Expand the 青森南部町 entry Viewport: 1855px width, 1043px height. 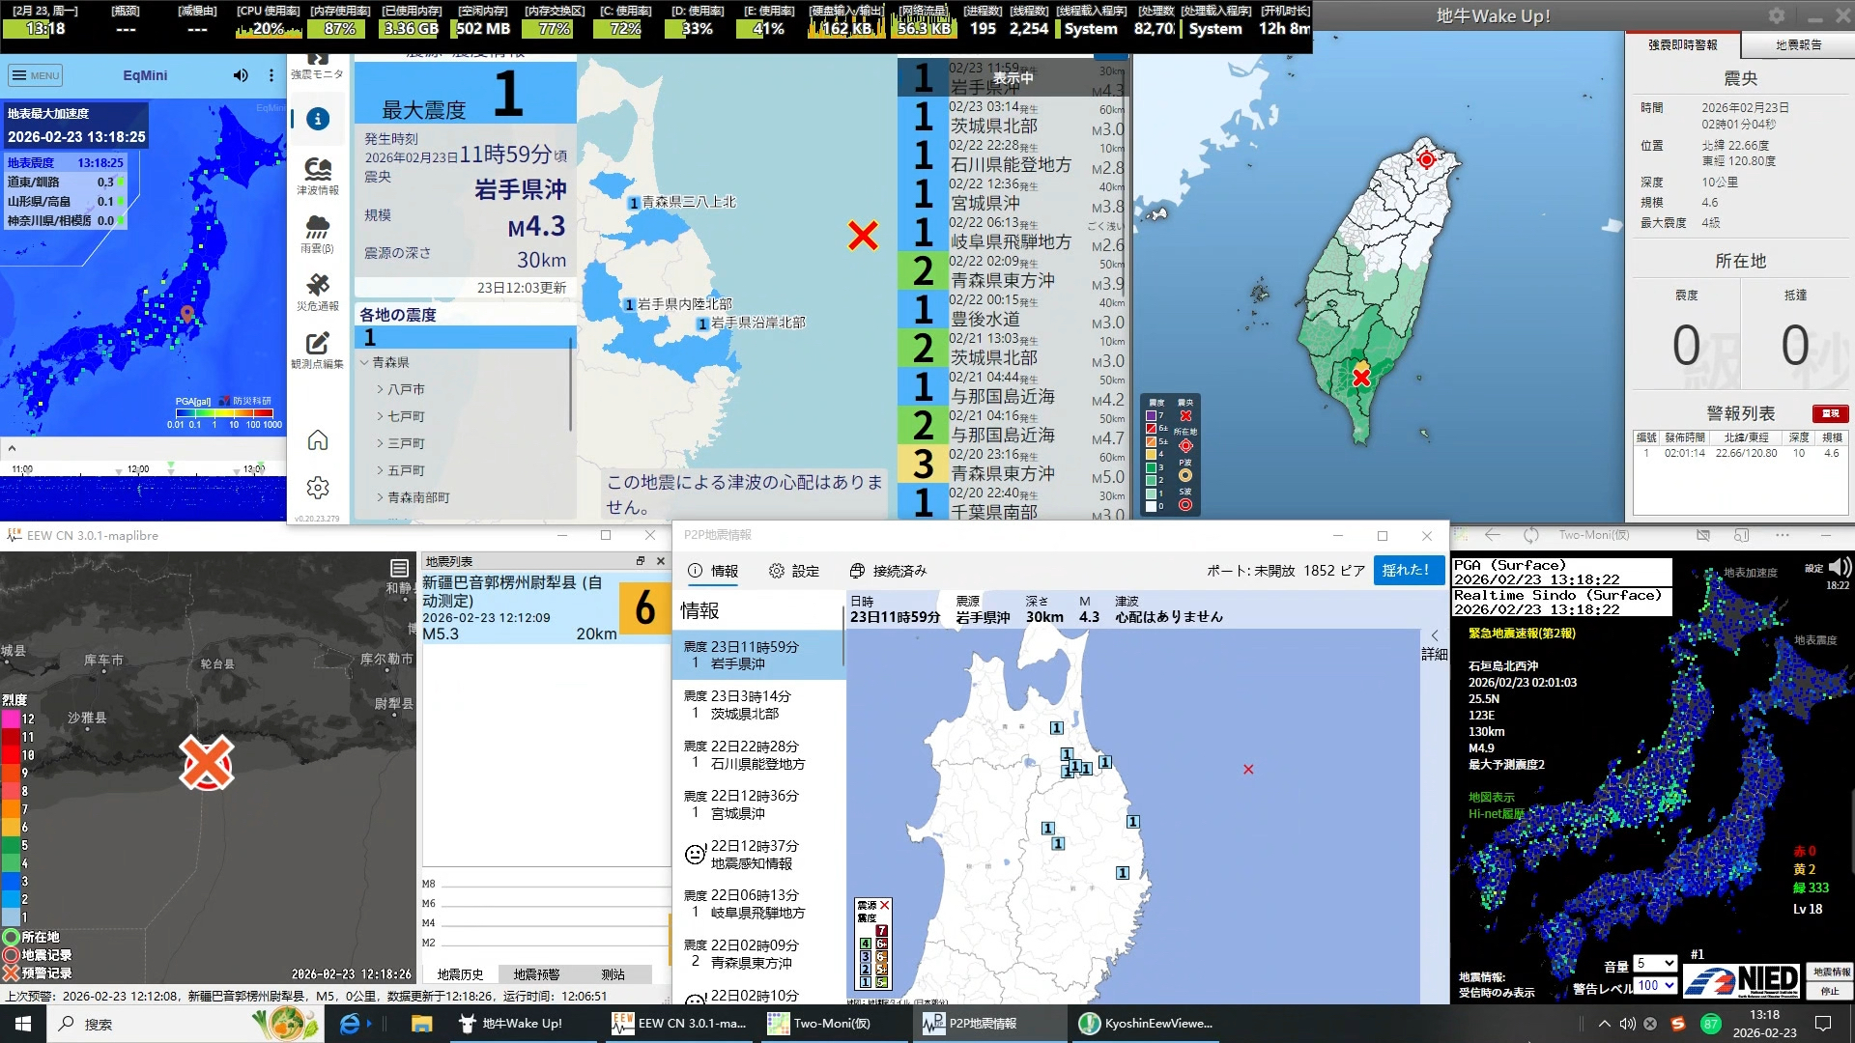(x=381, y=497)
